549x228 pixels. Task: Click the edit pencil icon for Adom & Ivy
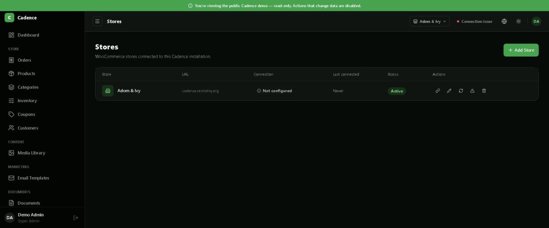[x=449, y=91]
